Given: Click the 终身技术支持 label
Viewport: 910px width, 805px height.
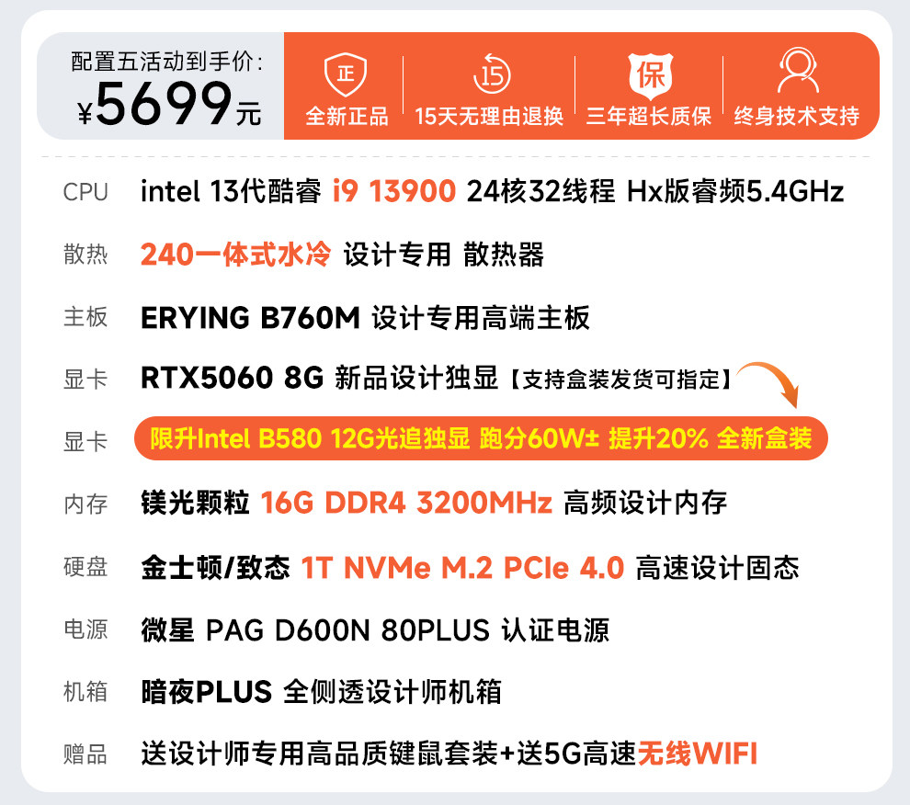Looking at the screenshot, I should 797,116.
